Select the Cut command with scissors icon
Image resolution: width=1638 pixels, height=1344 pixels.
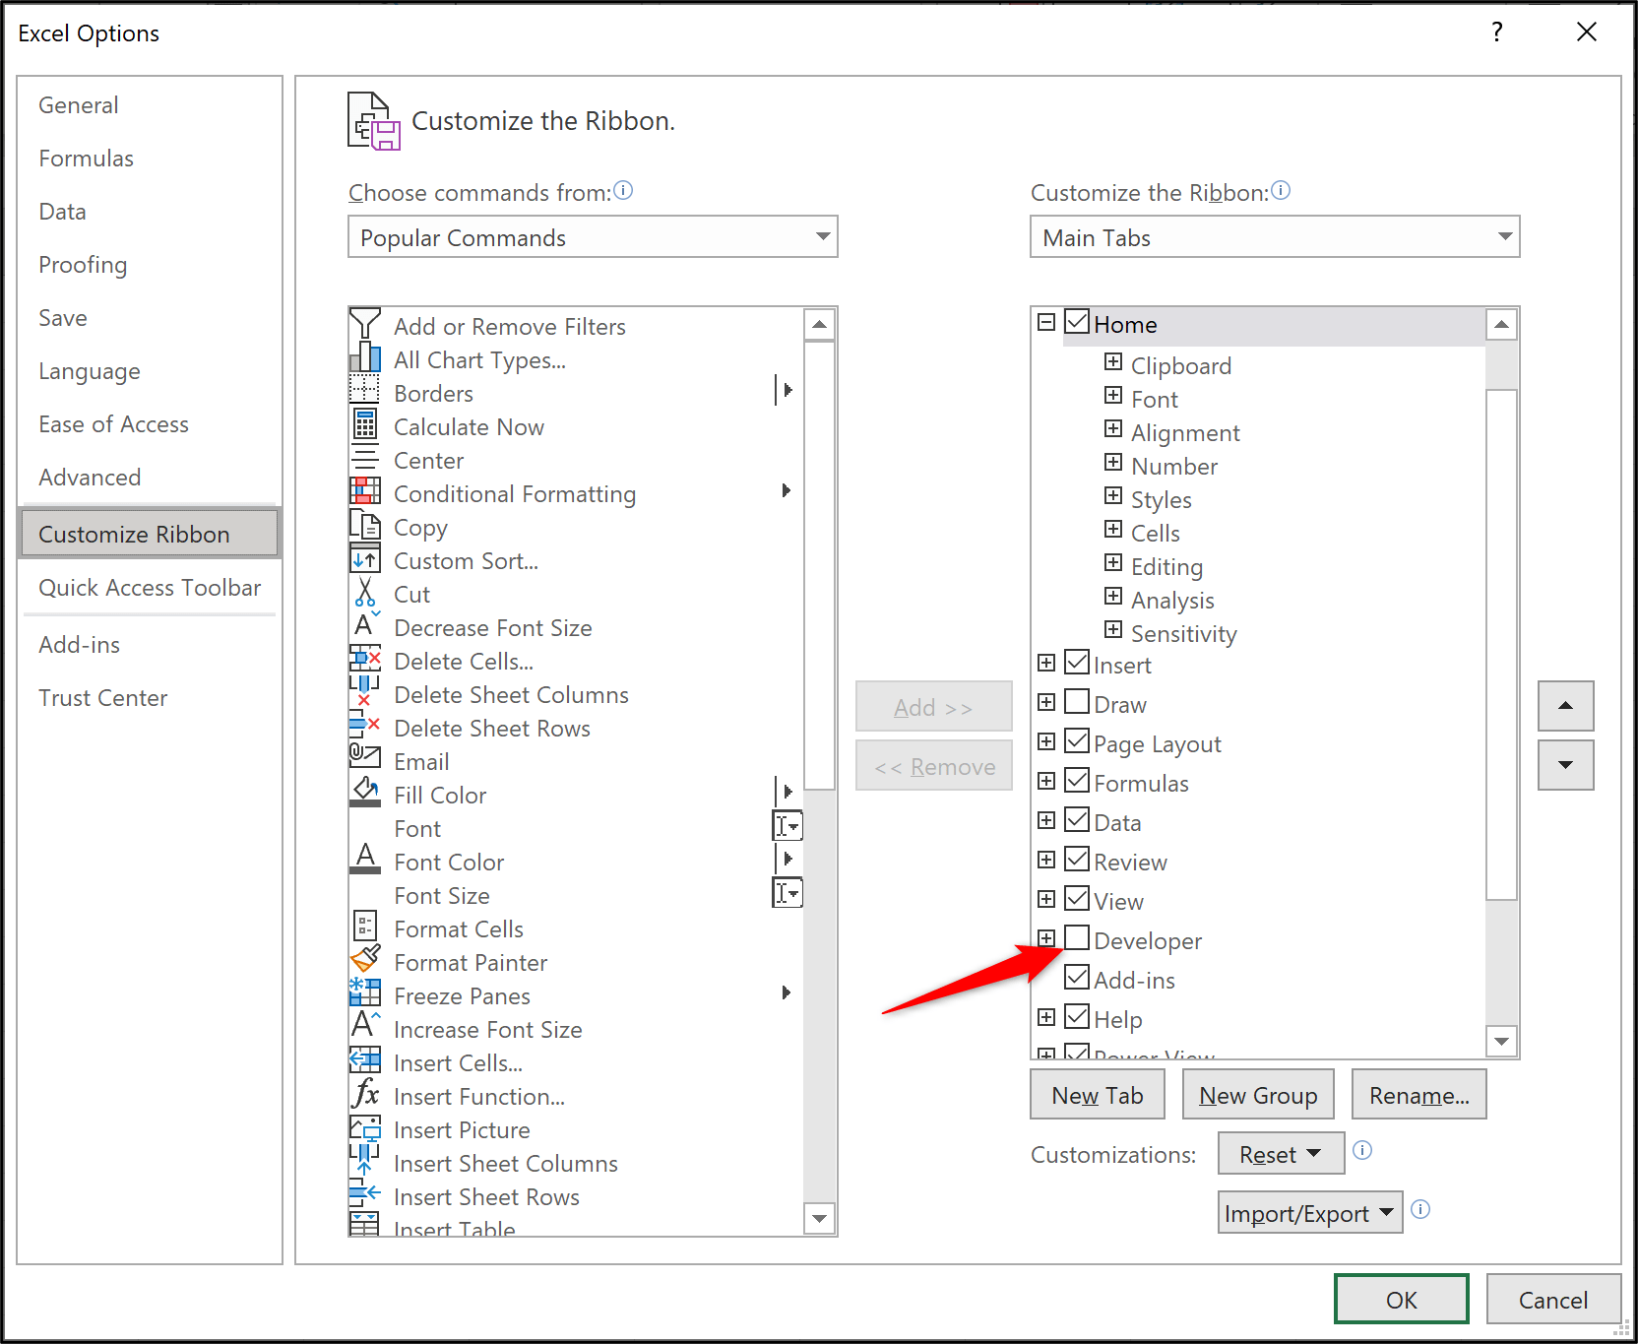(x=411, y=594)
